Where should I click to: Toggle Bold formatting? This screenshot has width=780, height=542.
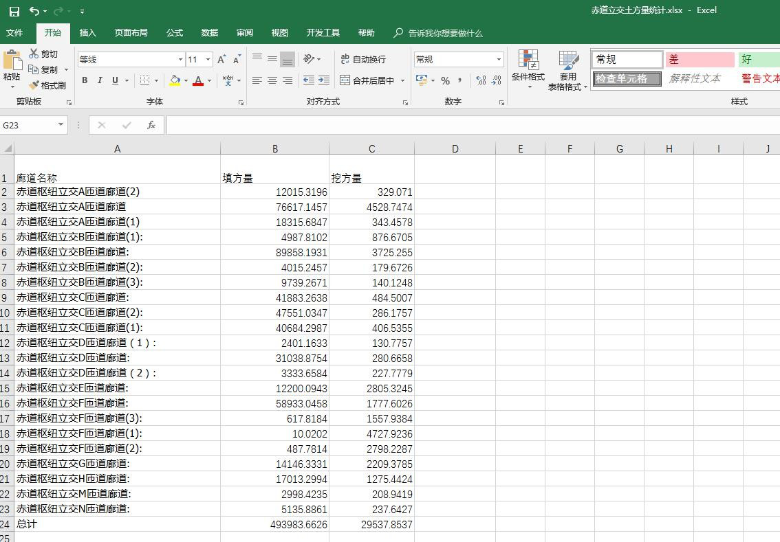[x=85, y=80]
